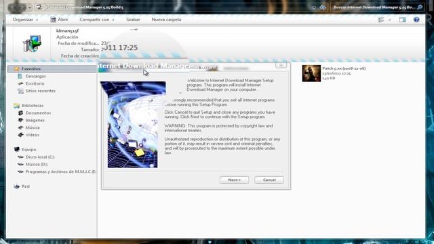Click the address bar folder icon
The height and width of the screenshot is (244, 434).
[x=39, y=7]
